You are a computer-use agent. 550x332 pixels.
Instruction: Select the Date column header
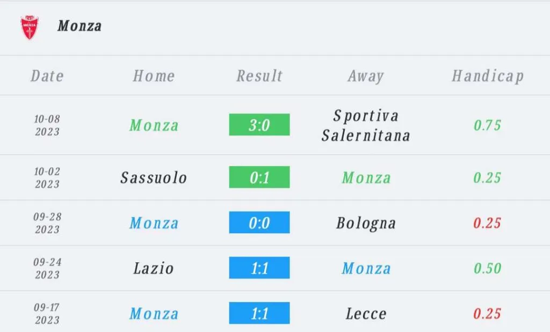click(47, 76)
